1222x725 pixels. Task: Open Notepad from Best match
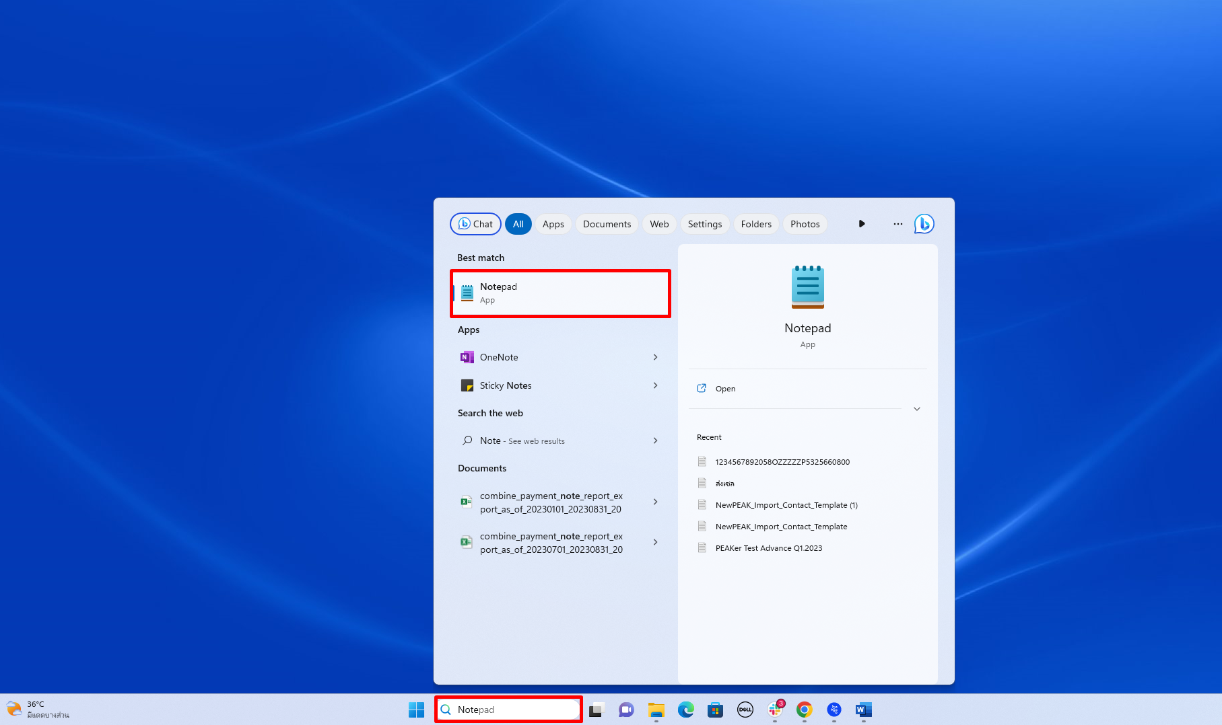pos(560,293)
